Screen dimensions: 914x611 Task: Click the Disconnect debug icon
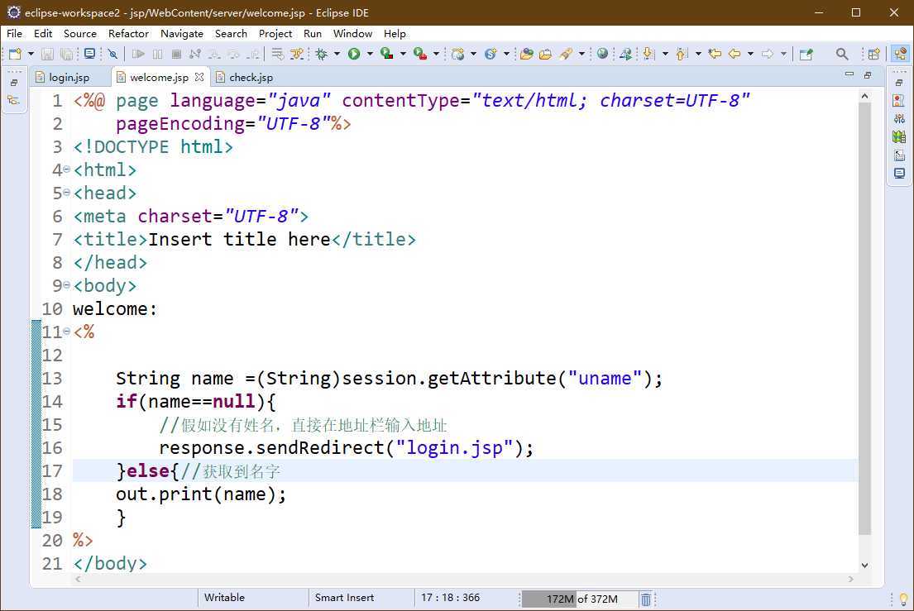click(x=195, y=55)
